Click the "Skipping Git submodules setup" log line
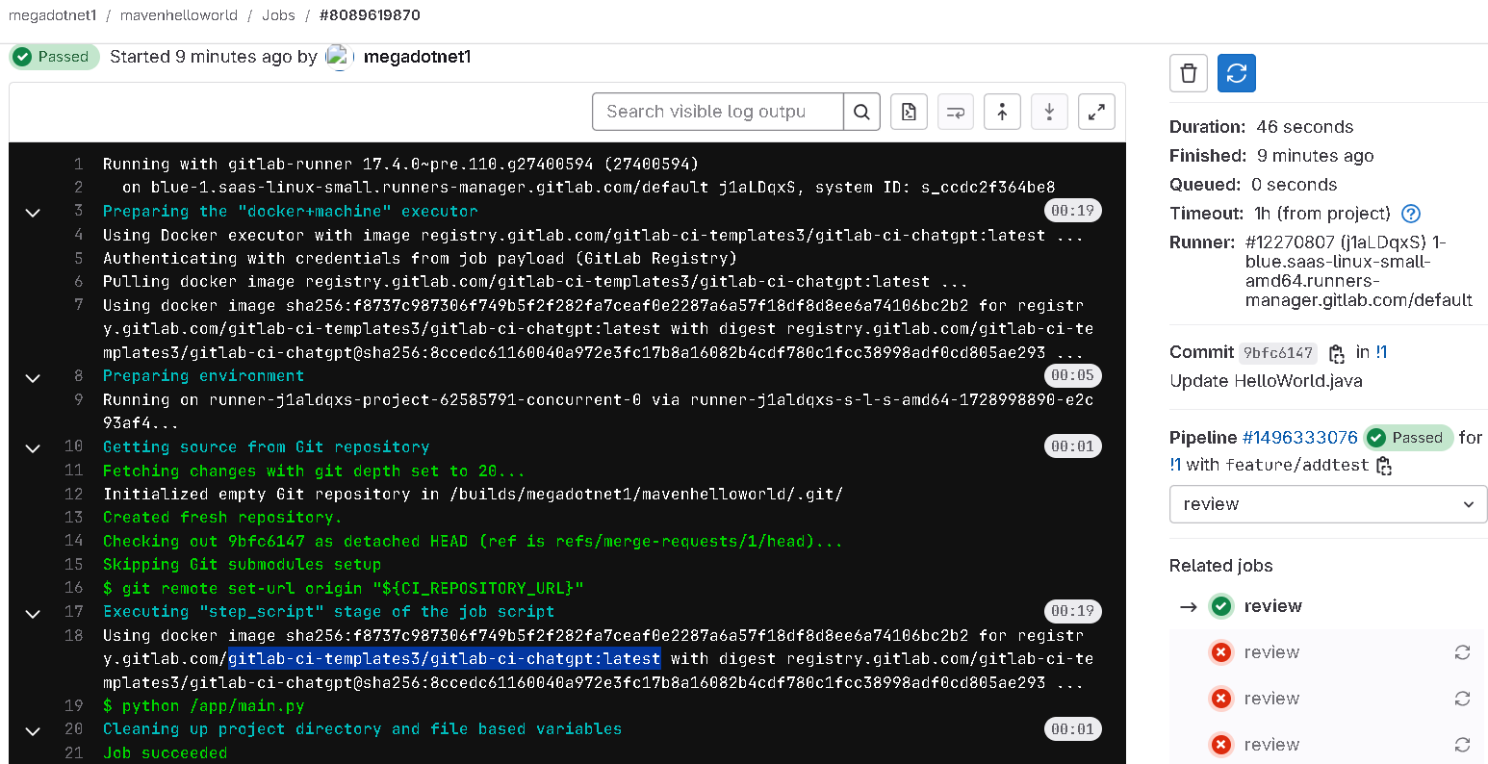This screenshot has width=1488, height=764. click(243, 565)
